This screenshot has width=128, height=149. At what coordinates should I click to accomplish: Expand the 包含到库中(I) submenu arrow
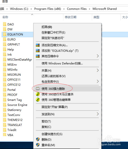pos(98,82)
